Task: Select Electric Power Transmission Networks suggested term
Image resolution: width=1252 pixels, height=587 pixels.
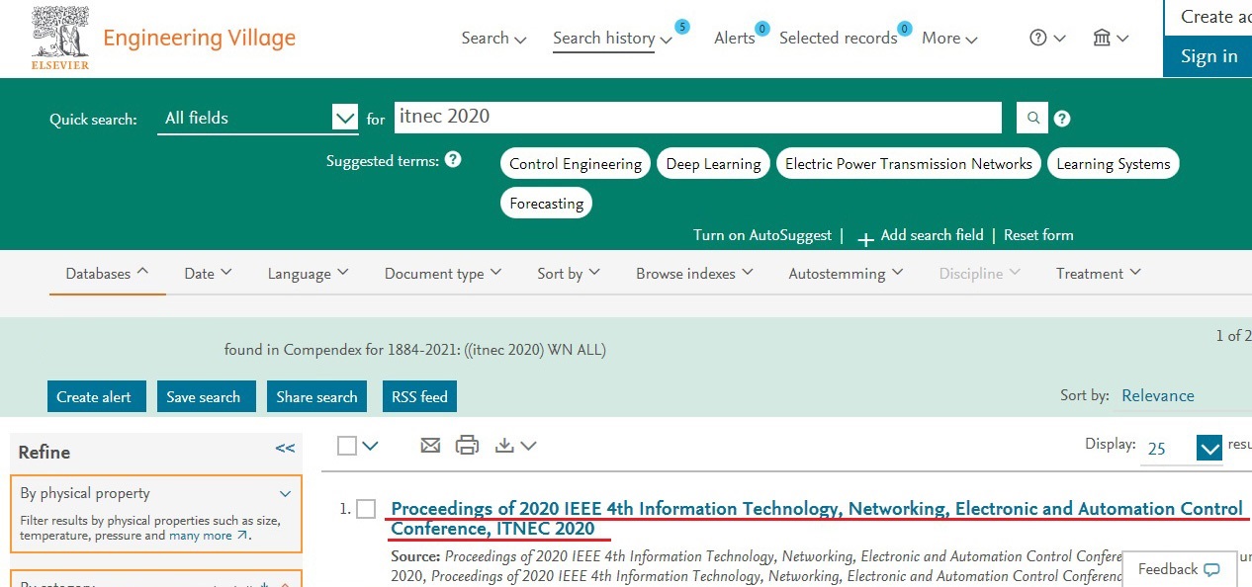Action: click(x=908, y=164)
